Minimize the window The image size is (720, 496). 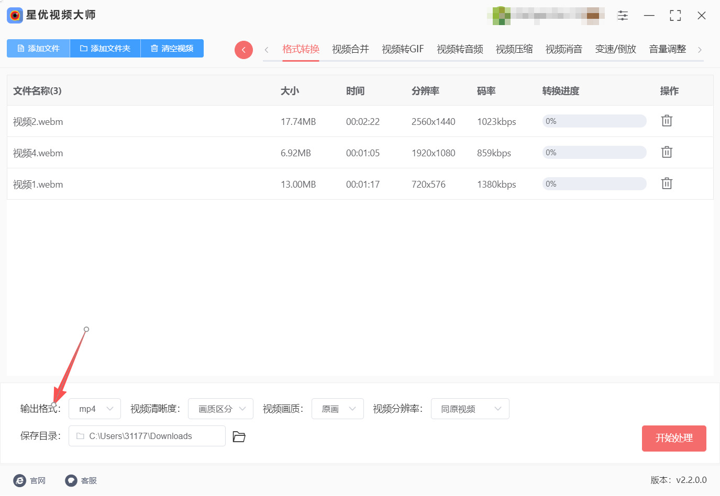click(x=649, y=16)
